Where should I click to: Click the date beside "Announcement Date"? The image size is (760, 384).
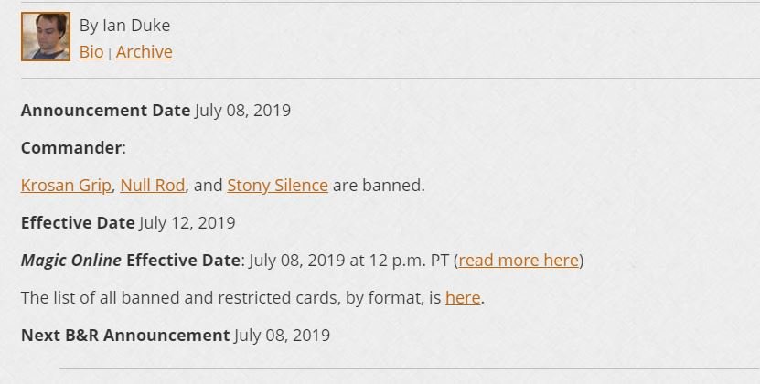tap(242, 111)
